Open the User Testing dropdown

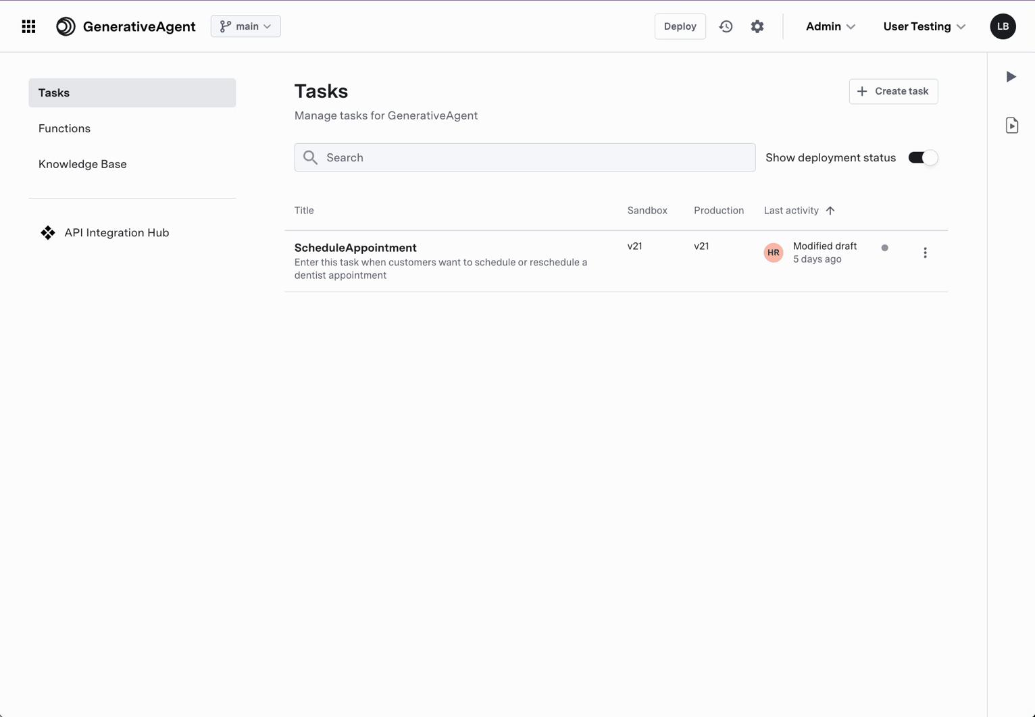pos(924,26)
